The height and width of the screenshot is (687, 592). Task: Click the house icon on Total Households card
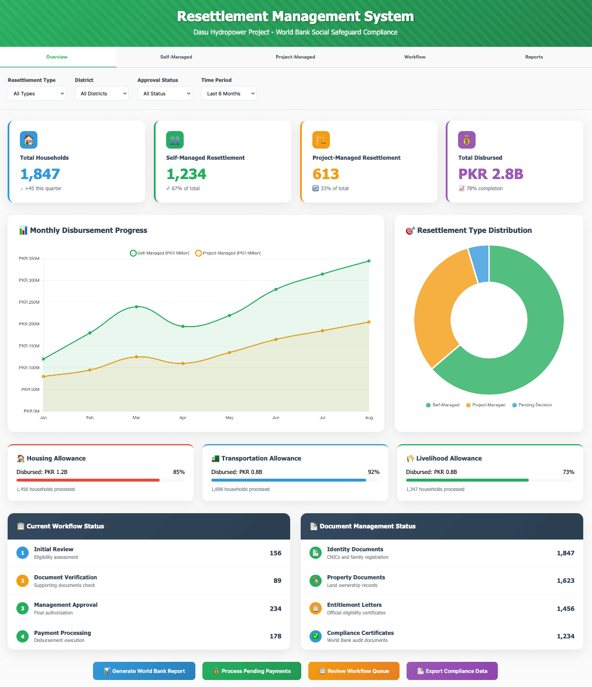29,140
